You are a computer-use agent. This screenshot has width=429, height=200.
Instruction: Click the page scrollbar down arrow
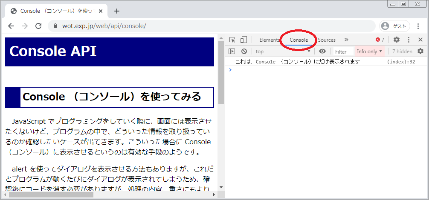pyautogui.click(x=221, y=188)
